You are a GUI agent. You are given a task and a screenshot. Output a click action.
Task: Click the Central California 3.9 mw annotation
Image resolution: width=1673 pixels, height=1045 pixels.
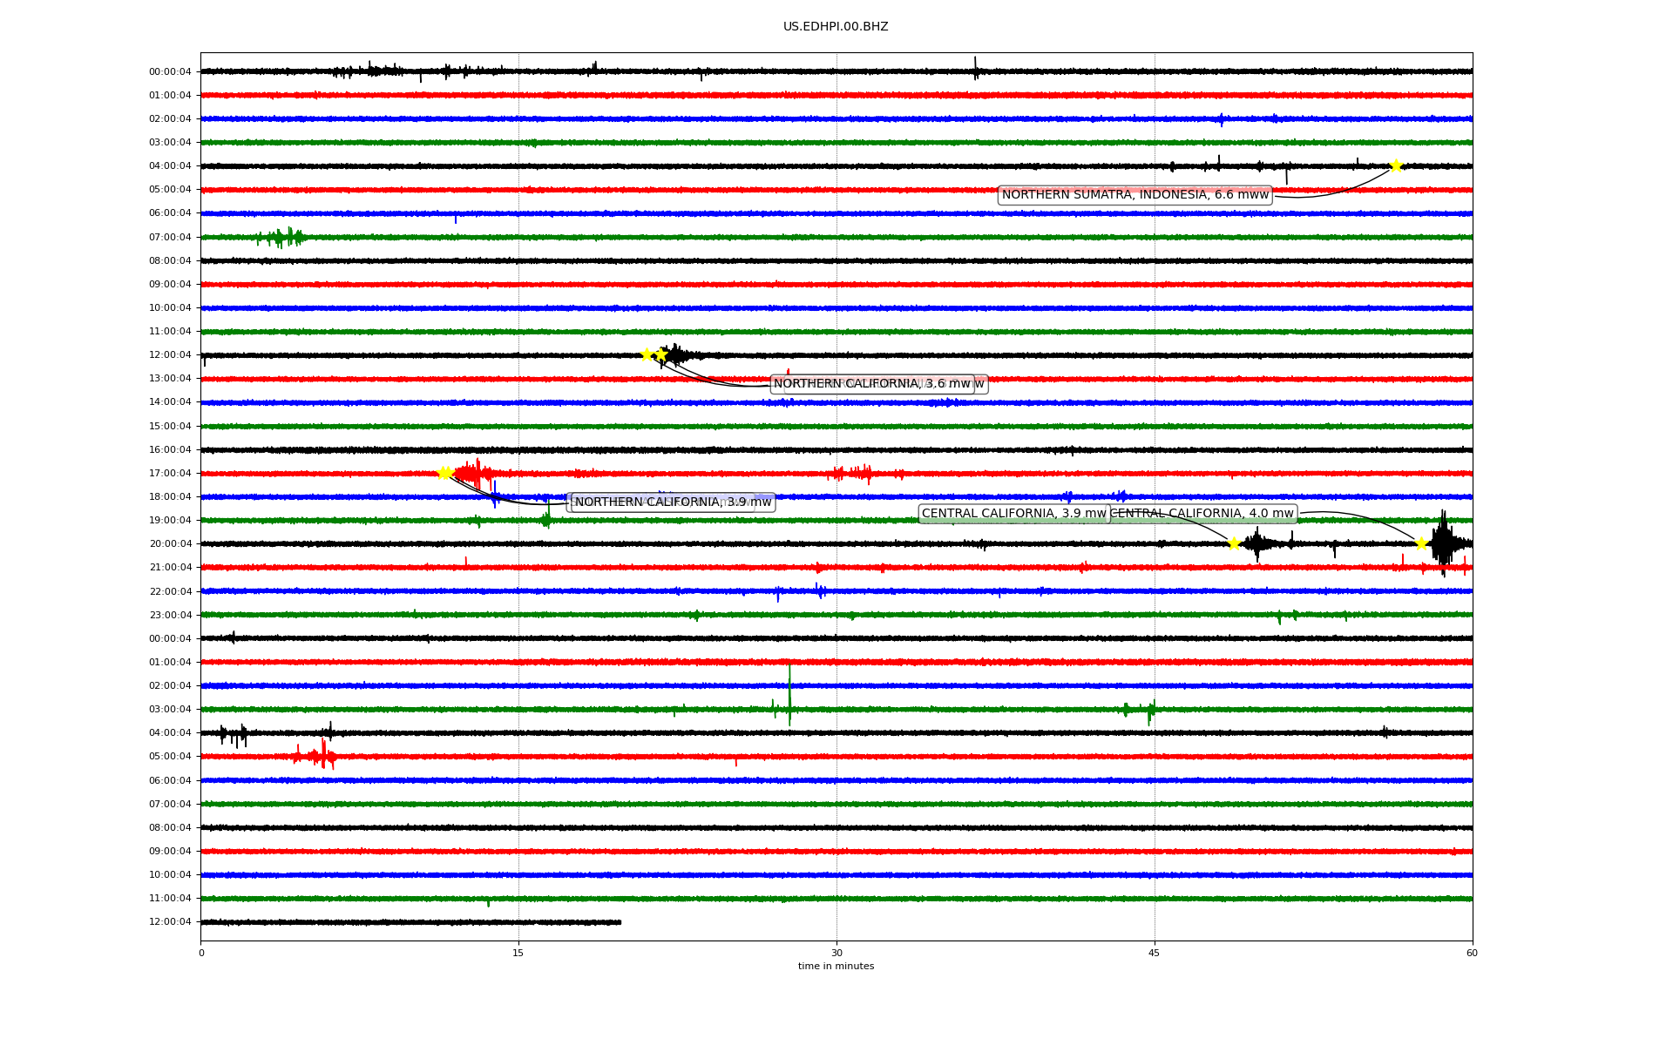tap(1013, 514)
